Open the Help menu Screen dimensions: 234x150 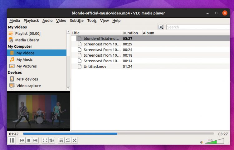coord(116,21)
